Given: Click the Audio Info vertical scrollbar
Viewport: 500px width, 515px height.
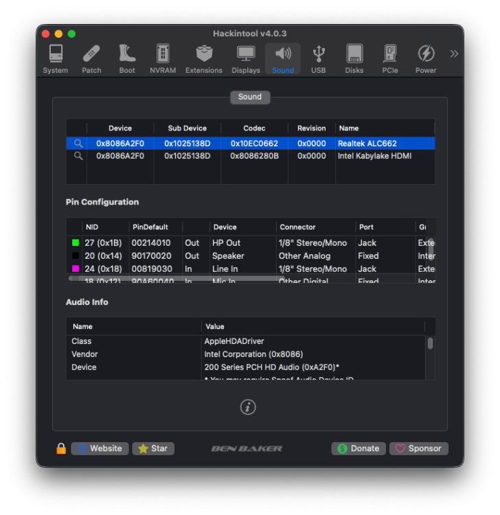Looking at the screenshot, I should click(x=431, y=343).
